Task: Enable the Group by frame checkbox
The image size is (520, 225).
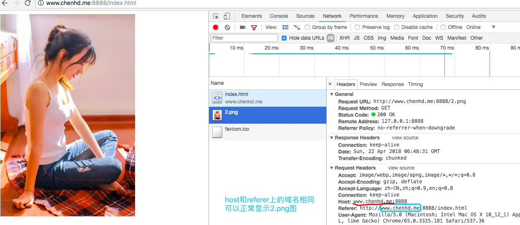Action: tap(307, 27)
